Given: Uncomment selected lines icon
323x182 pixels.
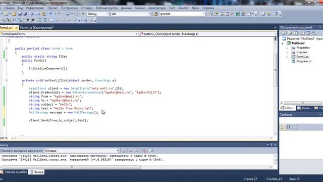Looking at the screenshot, I should coord(45,20).
